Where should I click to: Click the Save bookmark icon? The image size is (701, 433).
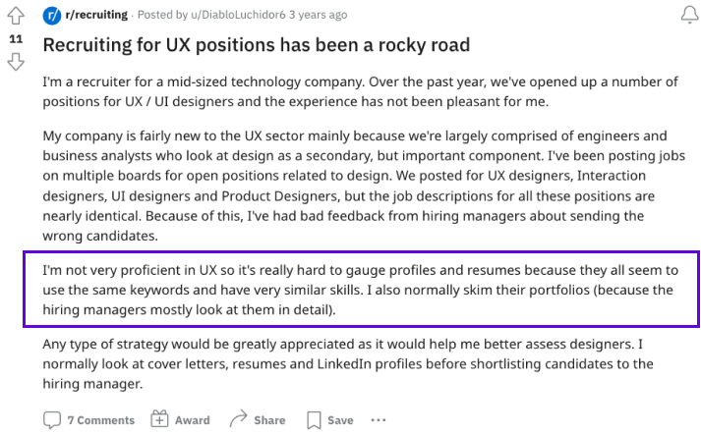pos(314,420)
